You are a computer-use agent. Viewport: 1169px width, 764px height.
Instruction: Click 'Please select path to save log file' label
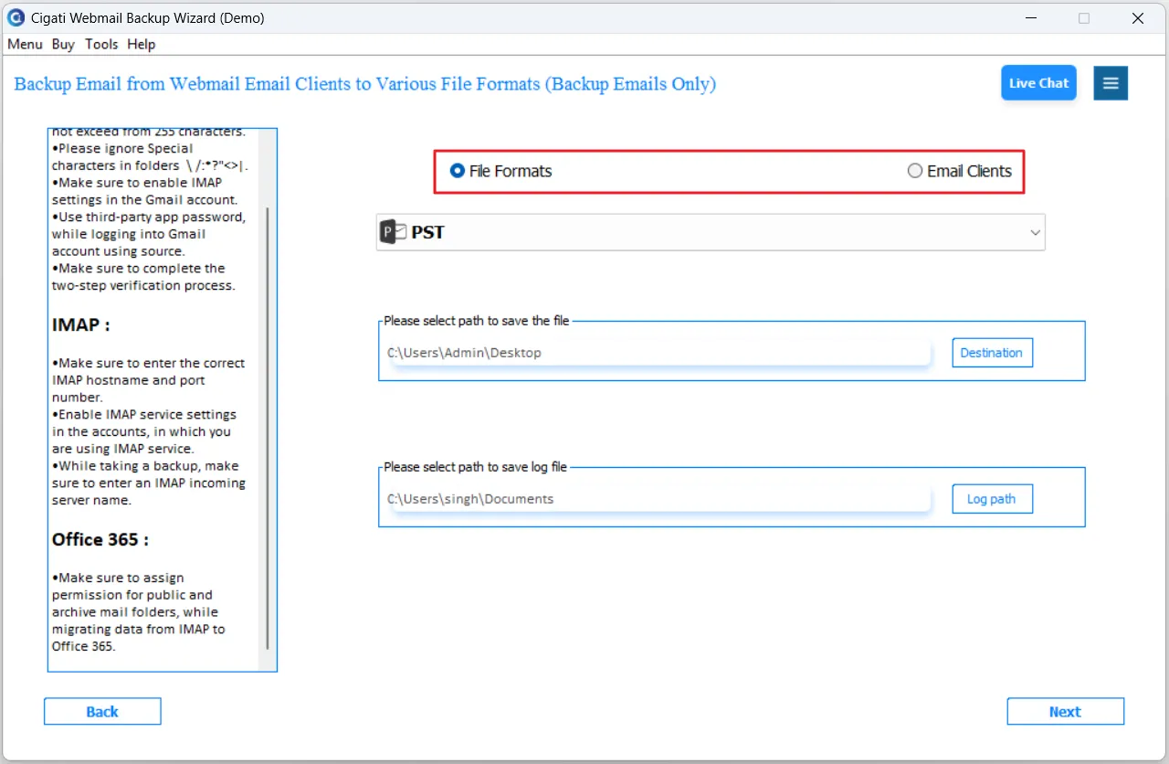point(476,467)
